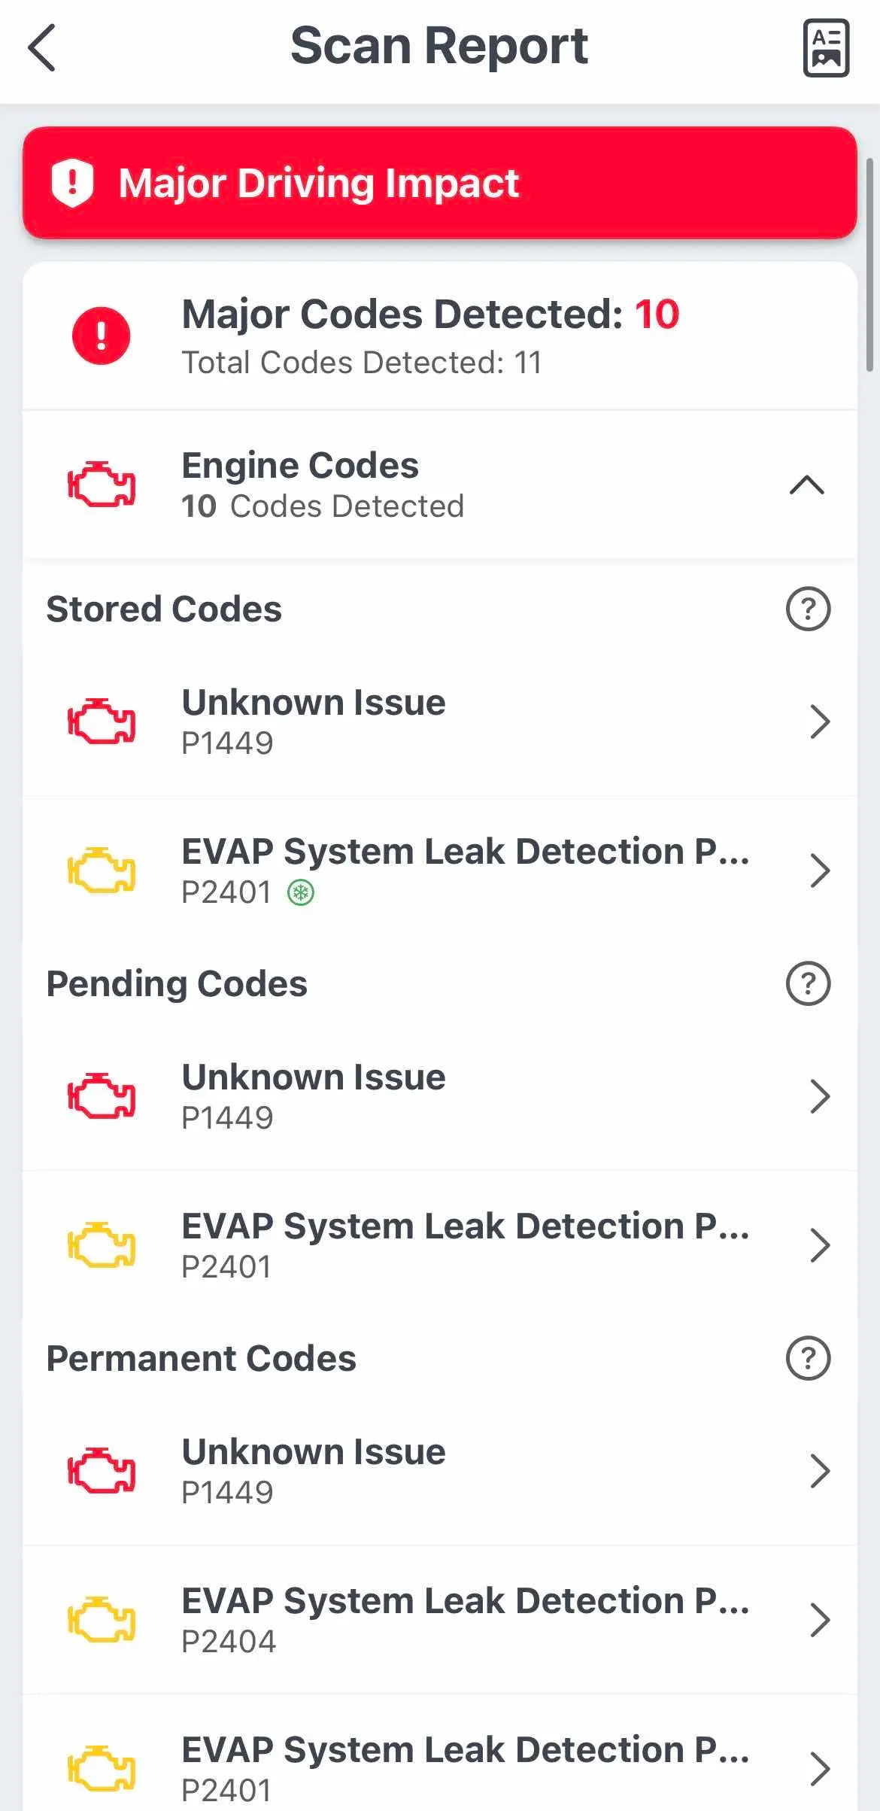Tap the green freeze frame icon by P2401
880x1811 pixels.
[x=301, y=893]
